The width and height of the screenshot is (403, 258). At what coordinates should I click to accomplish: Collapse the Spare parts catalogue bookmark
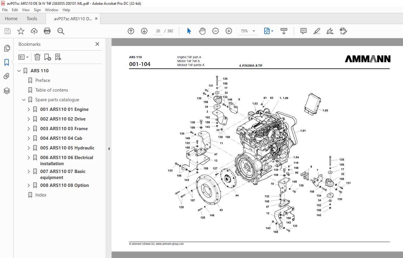coord(24,100)
